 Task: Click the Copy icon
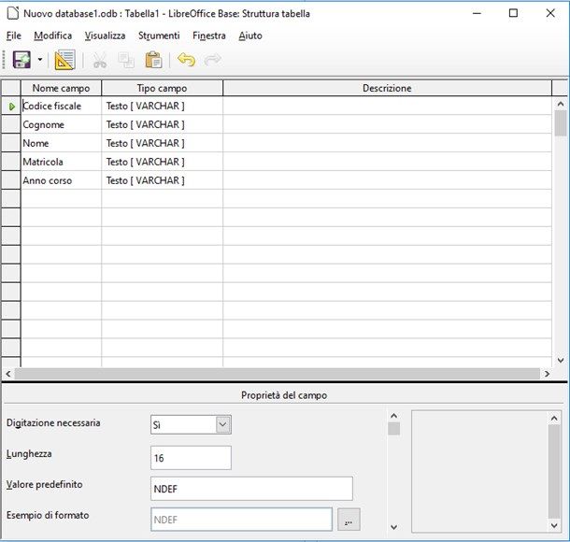click(x=126, y=60)
